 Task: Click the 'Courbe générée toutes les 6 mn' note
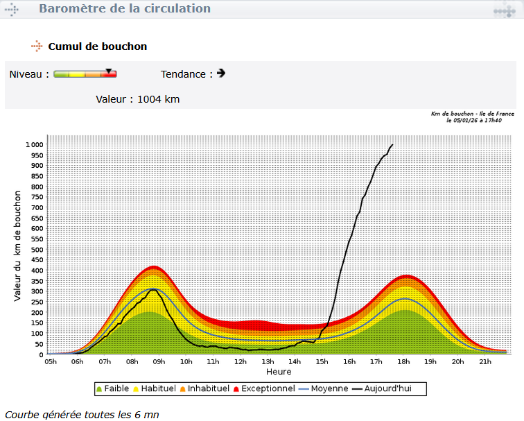[x=82, y=415]
